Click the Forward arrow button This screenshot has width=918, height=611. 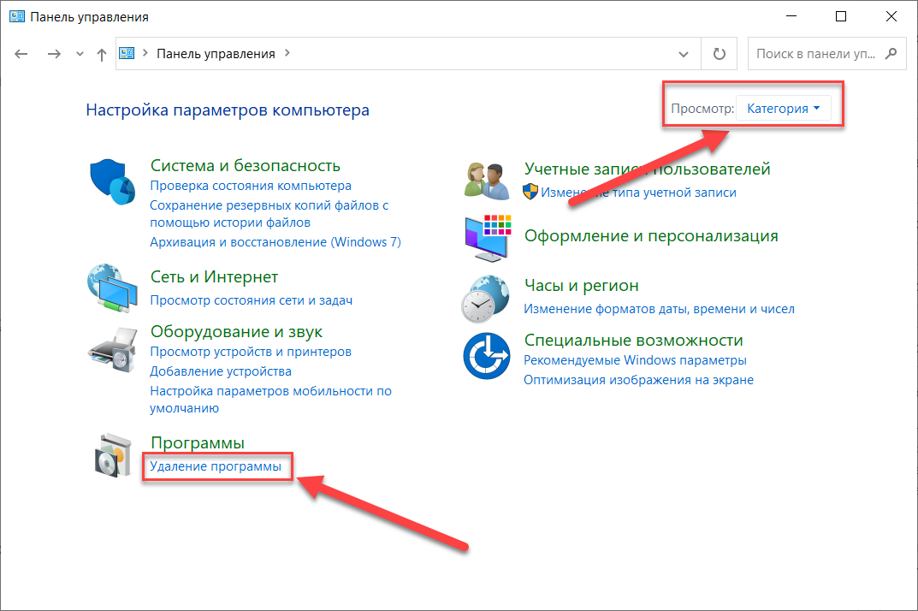pos(54,54)
